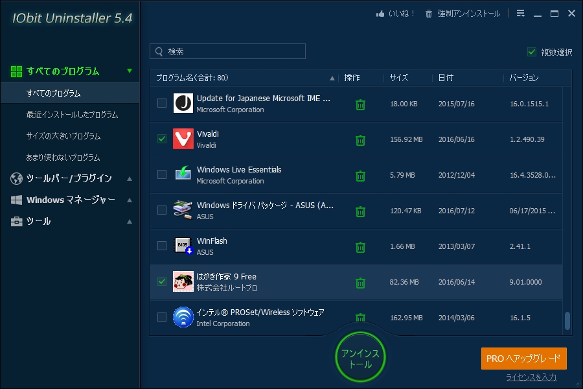Click the 強制アンインストール label
The width and height of the screenshot is (583, 389).
click(x=468, y=14)
